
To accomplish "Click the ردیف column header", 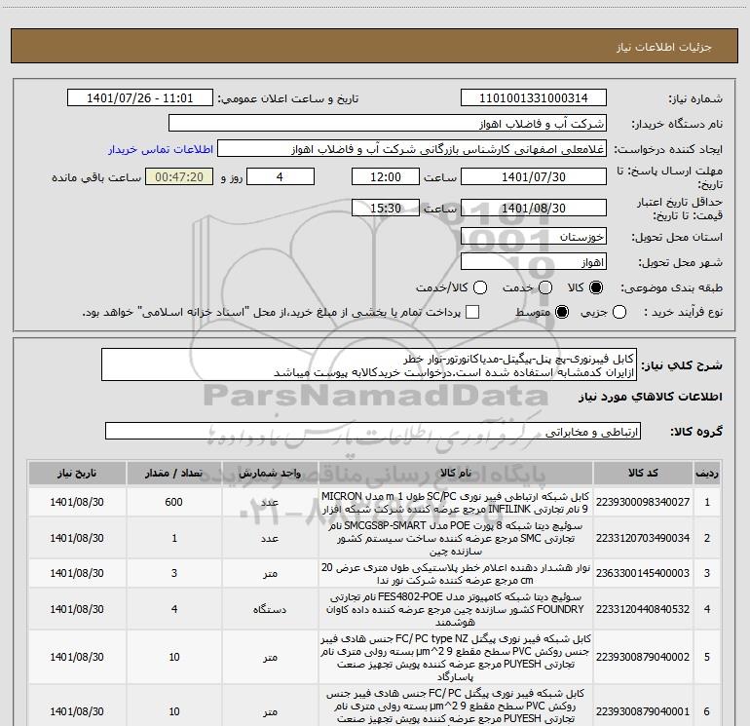I will [x=707, y=473].
